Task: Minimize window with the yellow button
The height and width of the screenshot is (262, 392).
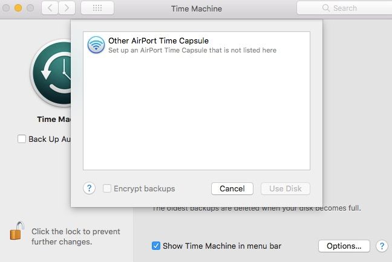Action: [x=18, y=8]
